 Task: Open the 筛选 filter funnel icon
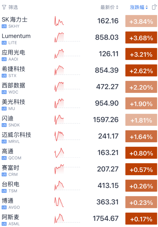point(4,7)
